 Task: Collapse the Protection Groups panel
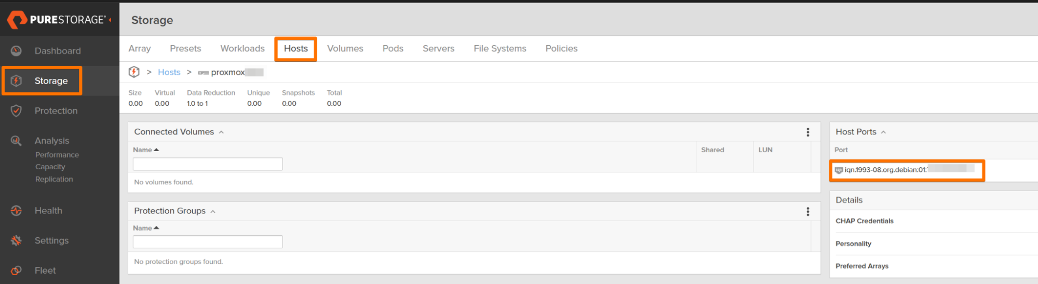[x=213, y=211]
